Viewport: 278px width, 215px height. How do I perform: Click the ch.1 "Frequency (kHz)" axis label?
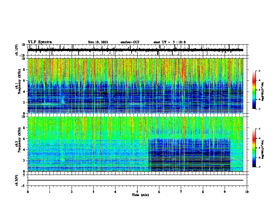19,81
